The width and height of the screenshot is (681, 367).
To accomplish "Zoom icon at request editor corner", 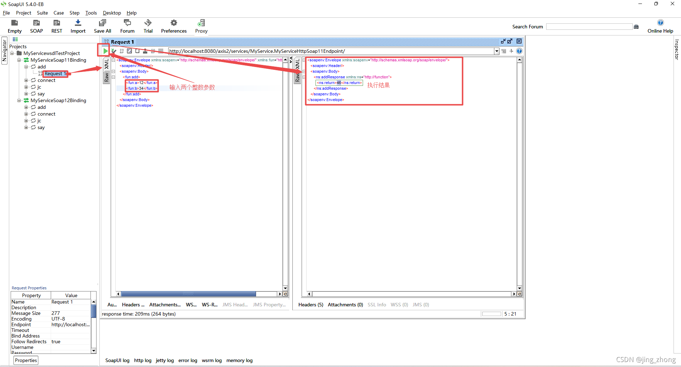I will coord(285,294).
